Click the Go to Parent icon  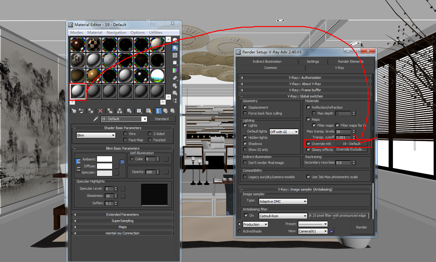165,111
